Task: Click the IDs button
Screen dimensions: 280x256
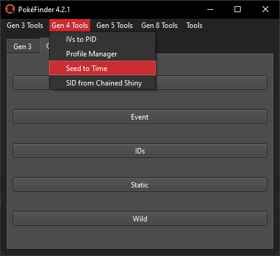Action: click(140, 150)
